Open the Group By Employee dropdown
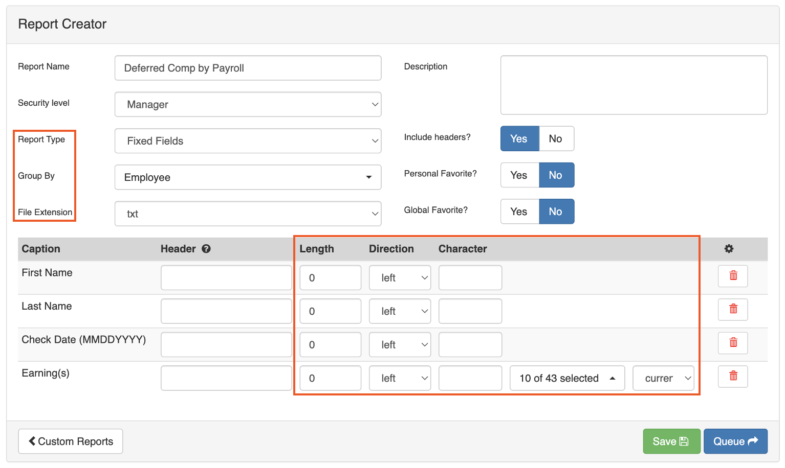Viewport: 785px width, 468px height. [248, 177]
